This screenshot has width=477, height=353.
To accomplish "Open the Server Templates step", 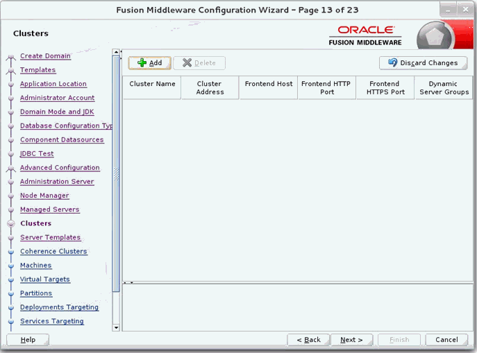I will [50, 238].
